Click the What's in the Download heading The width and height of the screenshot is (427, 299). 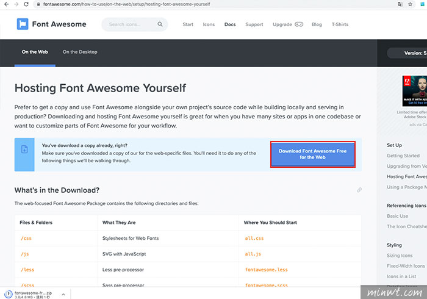(x=57, y=190)
